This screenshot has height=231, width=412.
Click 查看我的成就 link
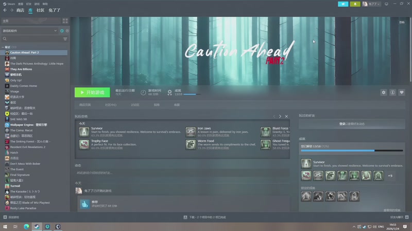click(x=392, y=210)
